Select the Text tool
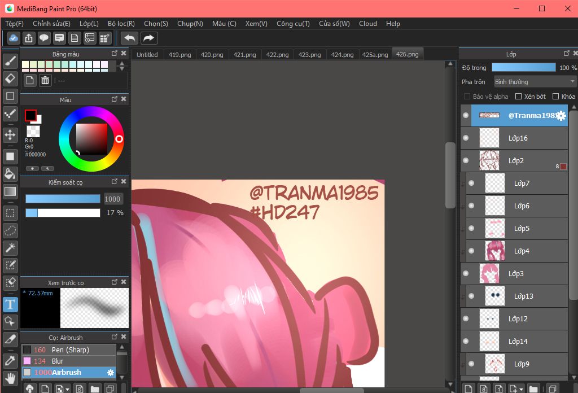The width and height of the screenshot is (578, 393). click(x=10, y=304)
